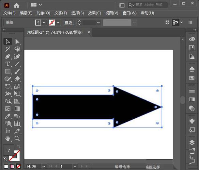This screenshot has height=170, width=199.
Task: Pick the Type tool
Action: tap(8, 64)
